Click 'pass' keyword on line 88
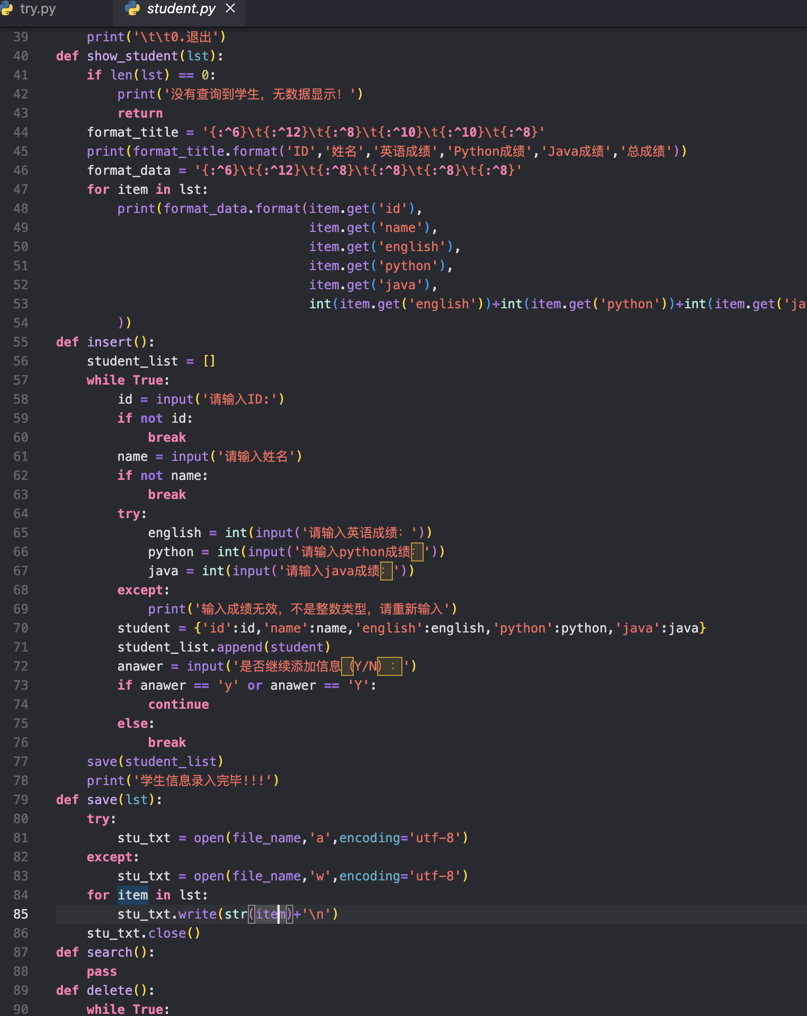Screen dimensions: 807x1016 [x=102, y=972]
